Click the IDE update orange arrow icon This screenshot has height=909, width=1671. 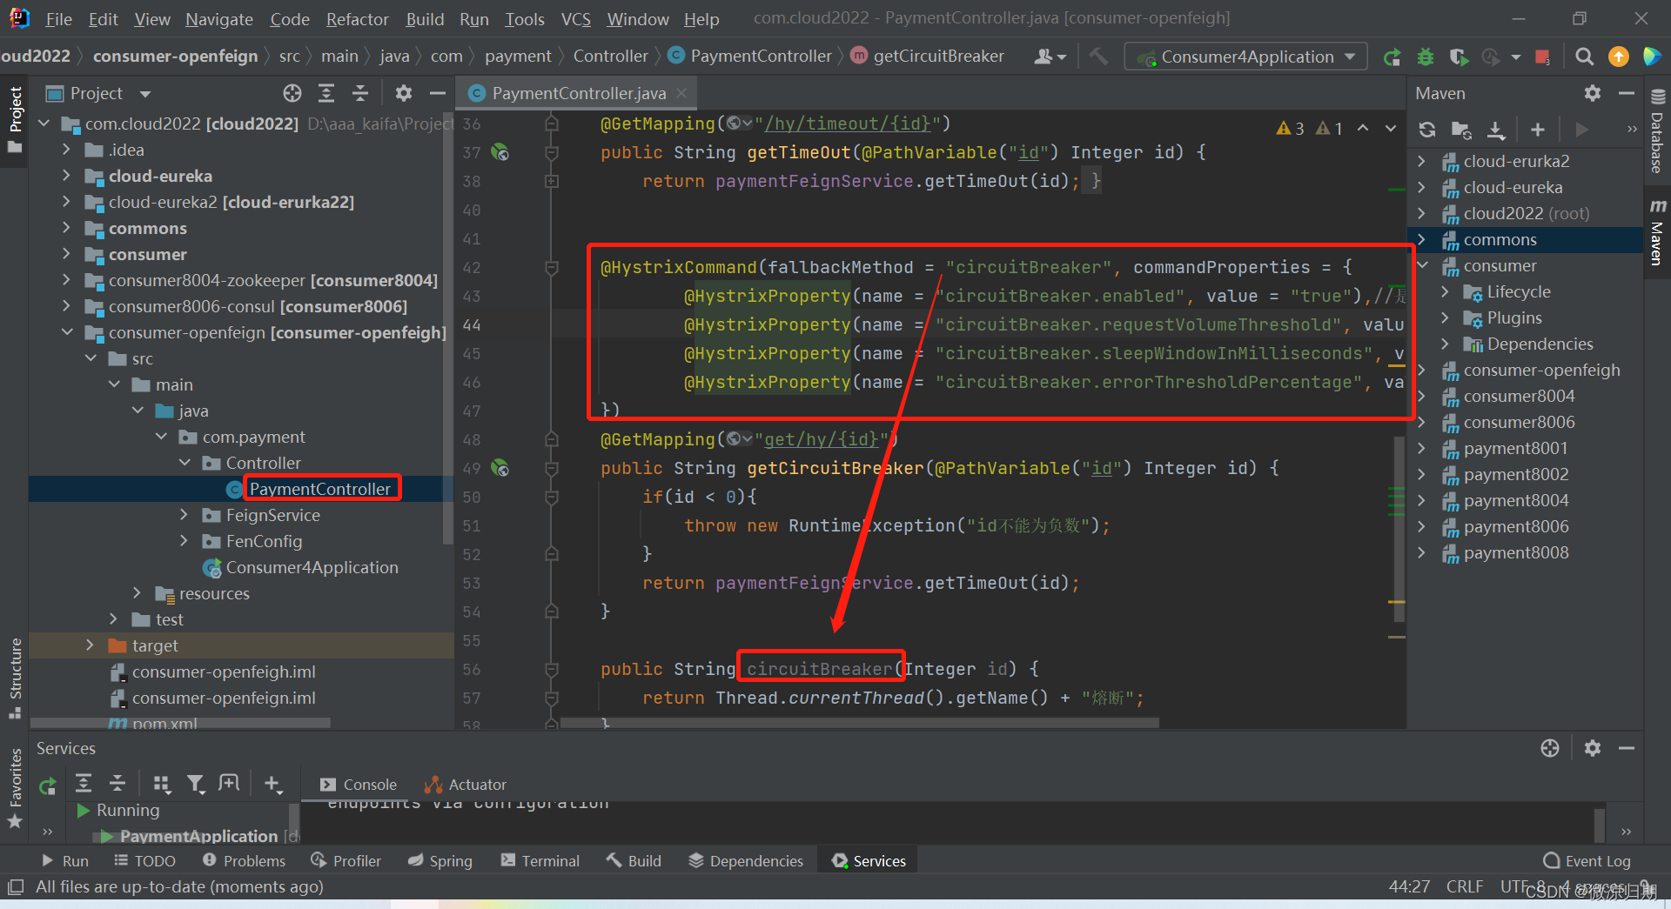click(x=1618, y=57)
